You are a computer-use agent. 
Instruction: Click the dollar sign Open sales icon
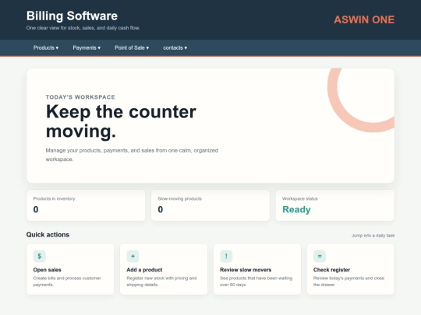tap(40, 256)
